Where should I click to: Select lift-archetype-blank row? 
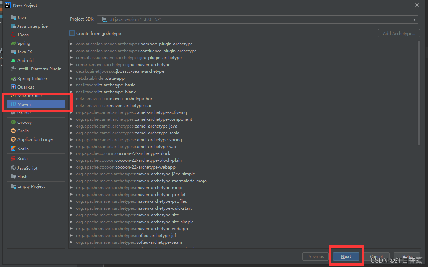(243, 92)
